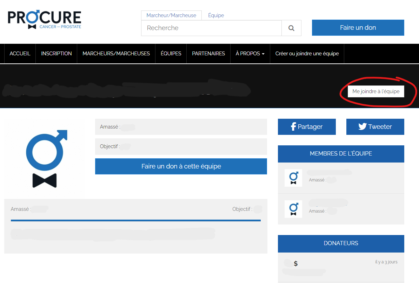Screen dimensions: 419x283
Task: Open second team member's avatar icon
Action: coord(293,209)
